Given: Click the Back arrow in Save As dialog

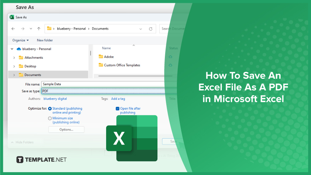Looking at the screenshot, I should click(x=13, y=29).
